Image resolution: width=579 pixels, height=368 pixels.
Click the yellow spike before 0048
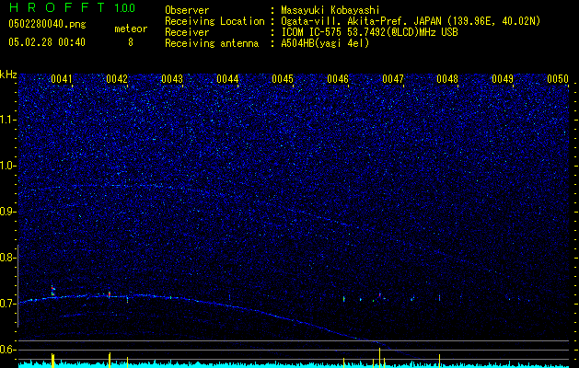tap(439, 361)
